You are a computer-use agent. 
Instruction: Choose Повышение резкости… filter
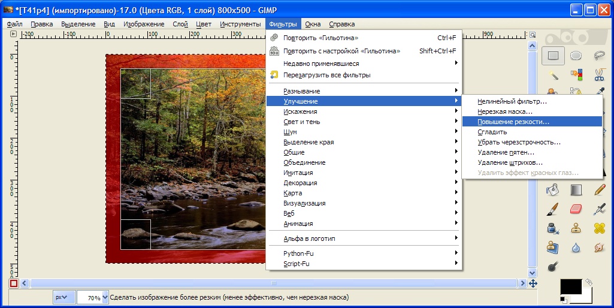532,122
